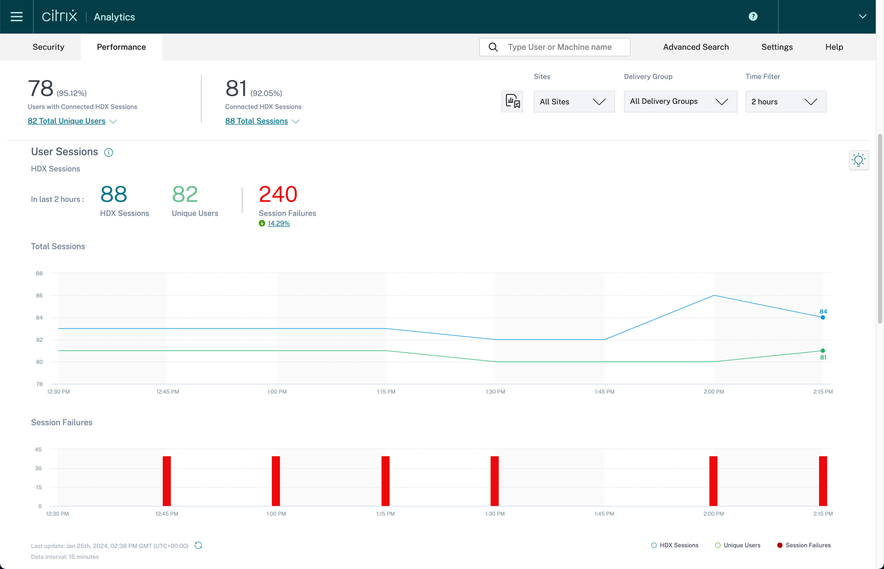Click the help question mark icon
This screenshot has width=884, height=569.
753,17
